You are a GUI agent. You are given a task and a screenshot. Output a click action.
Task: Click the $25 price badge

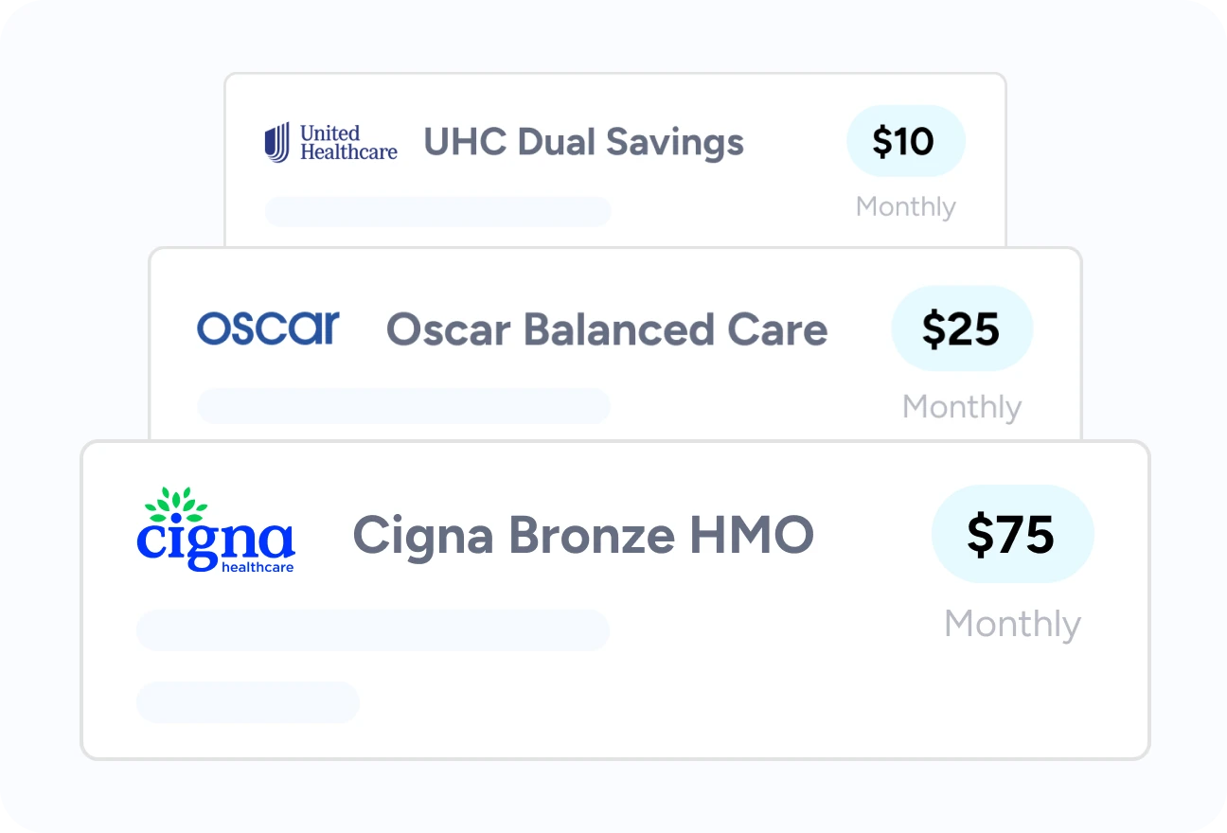tap(961, 328)
